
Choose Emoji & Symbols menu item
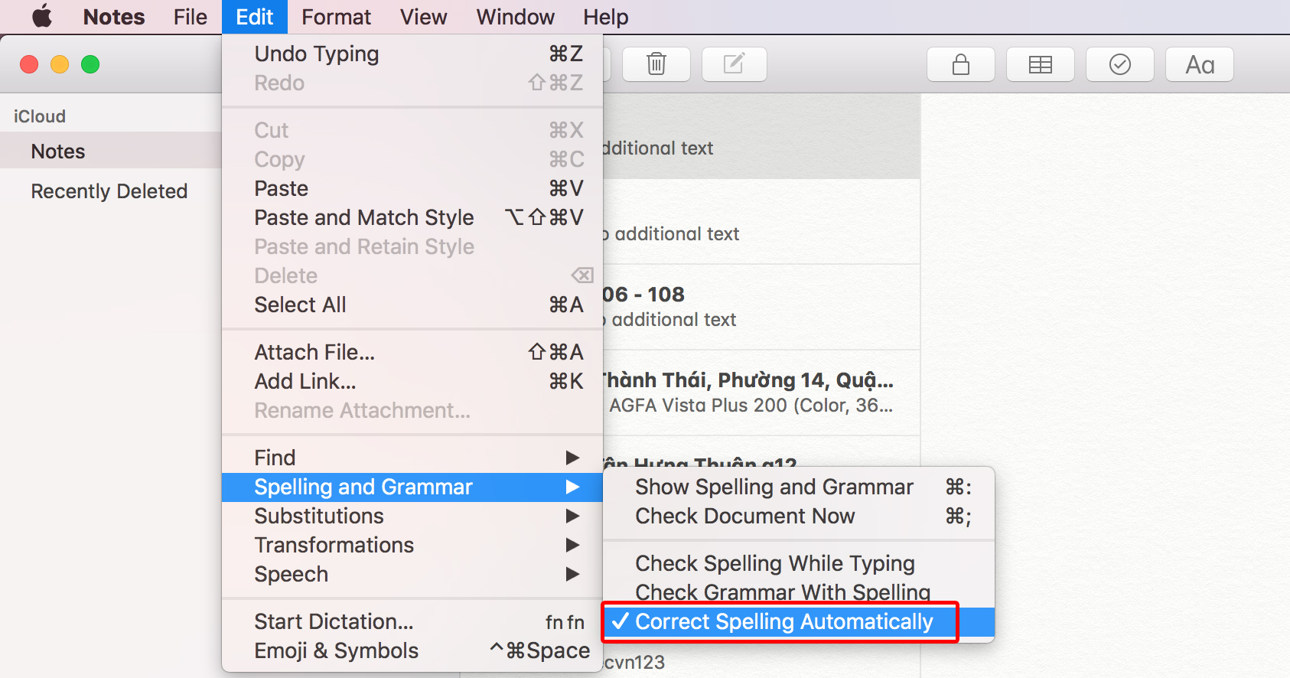(336, 650)
